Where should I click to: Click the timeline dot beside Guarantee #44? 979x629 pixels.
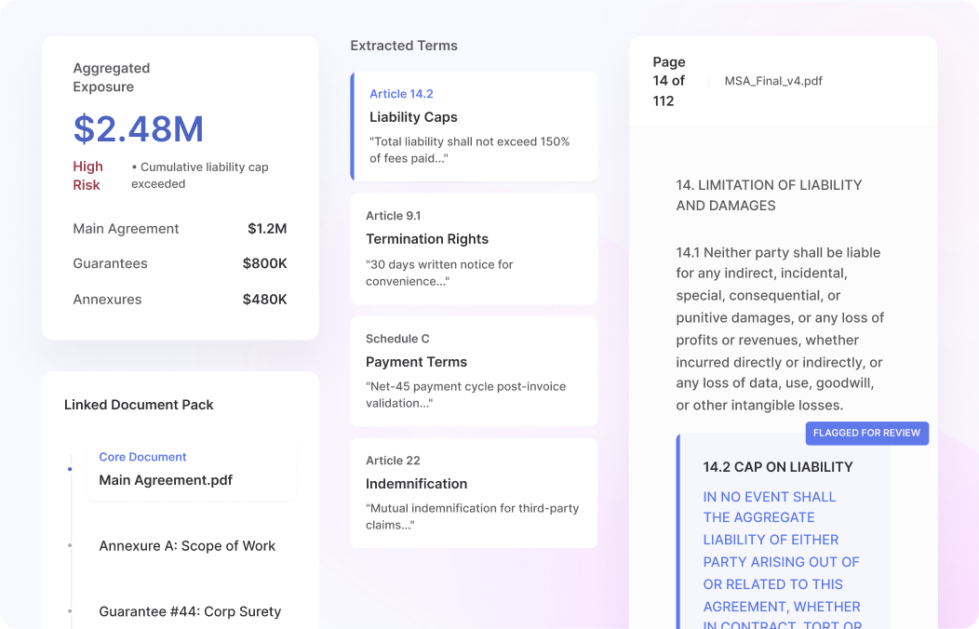click(70, 611)
